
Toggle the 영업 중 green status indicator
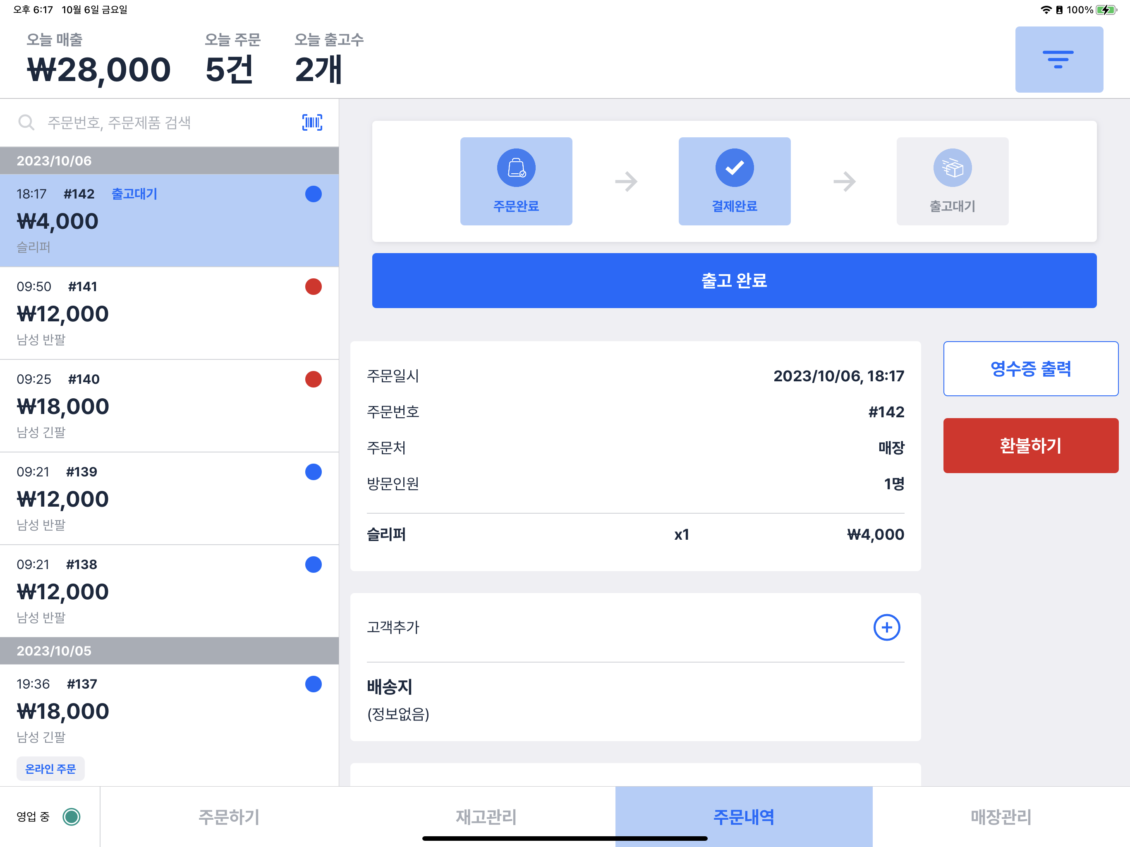click(72, 816)
